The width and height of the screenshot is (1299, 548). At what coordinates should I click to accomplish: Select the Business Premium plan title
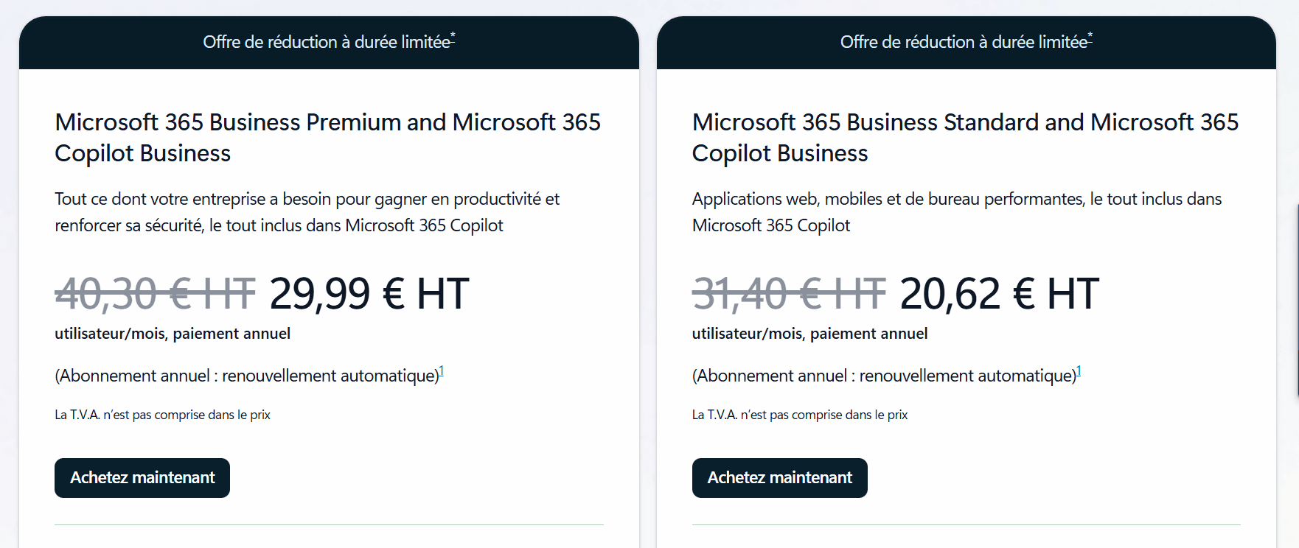point(327,138)
